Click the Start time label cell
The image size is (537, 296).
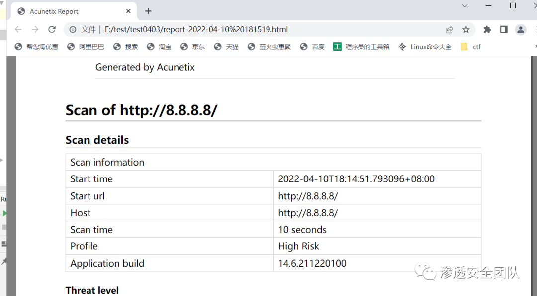coord(170,179)
